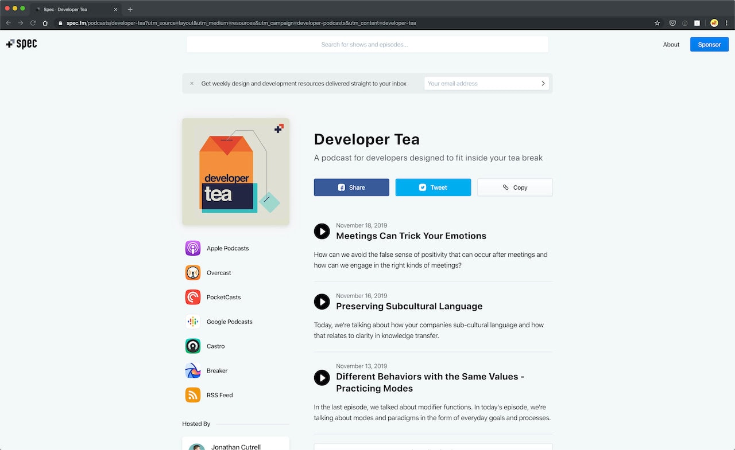
Task: Click the Hosted By label
Action: pos(196,424)
